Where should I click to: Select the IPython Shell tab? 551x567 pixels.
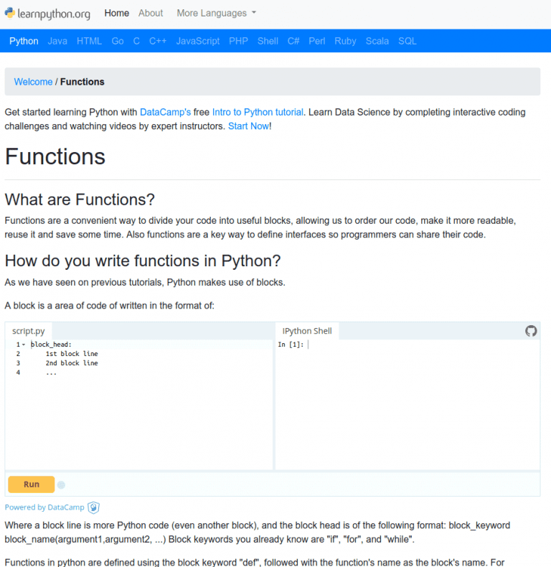coord(307,331)
